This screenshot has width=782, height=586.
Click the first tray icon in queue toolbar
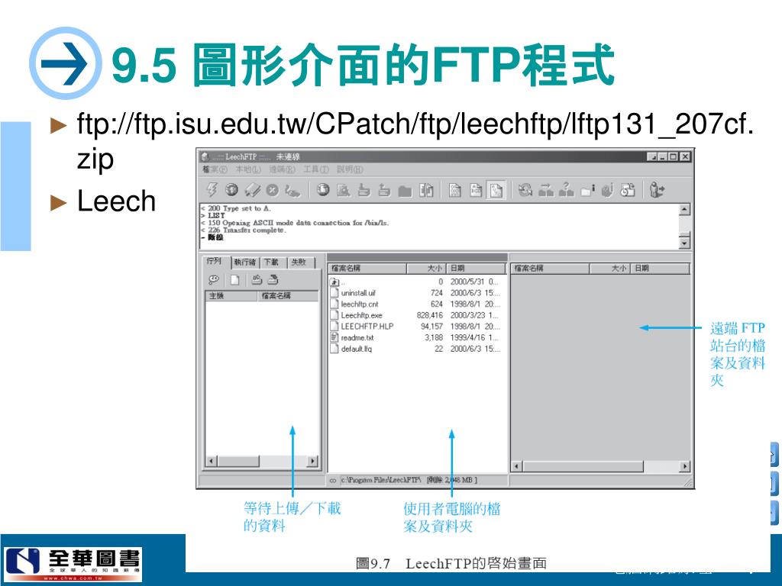tap(257, 279)
